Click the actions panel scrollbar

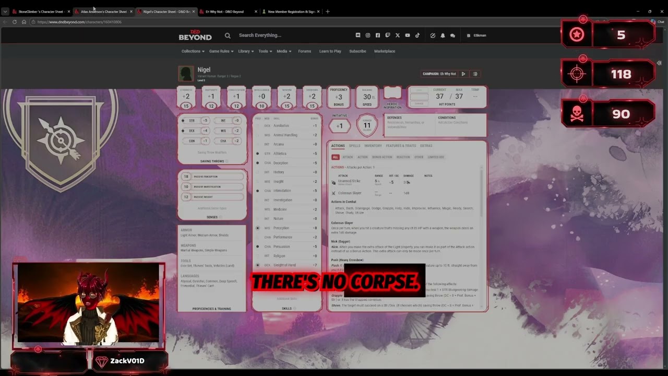[481, 193]
